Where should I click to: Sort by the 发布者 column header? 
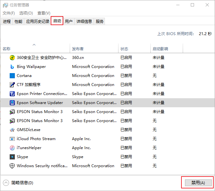click(94, 48)
